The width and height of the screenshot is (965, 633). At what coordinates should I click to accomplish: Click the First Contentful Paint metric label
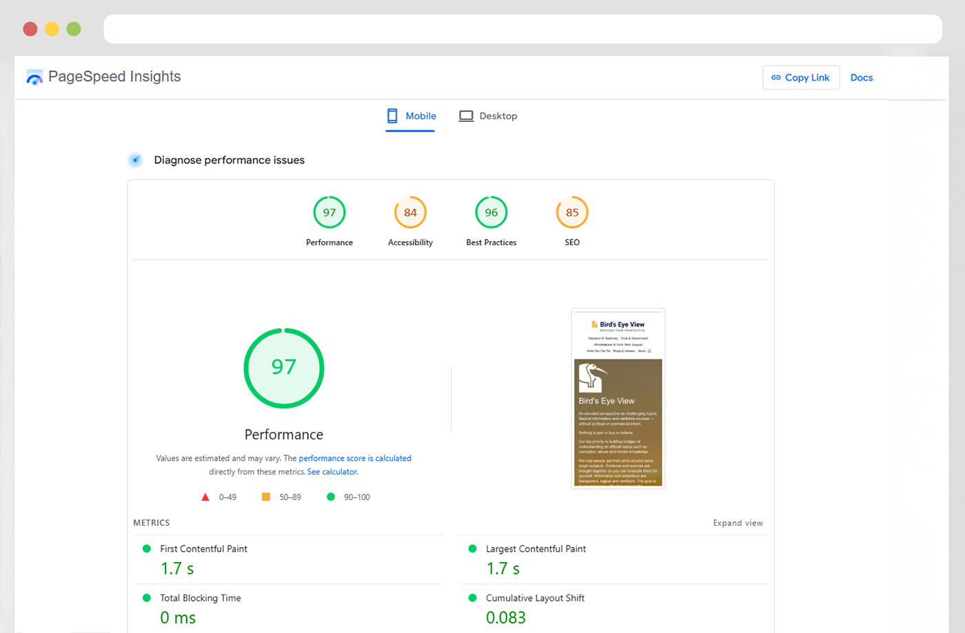point(203,549)
